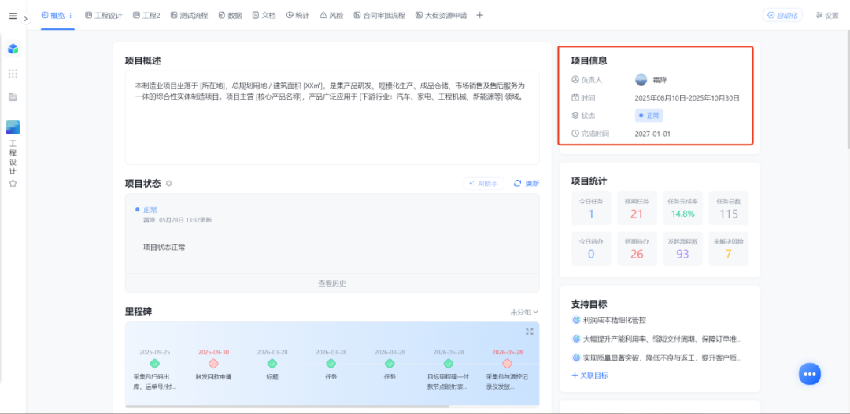Open 设置 at top right
Viewport: 850px width, 414px height.
click(x=827, y=15)
